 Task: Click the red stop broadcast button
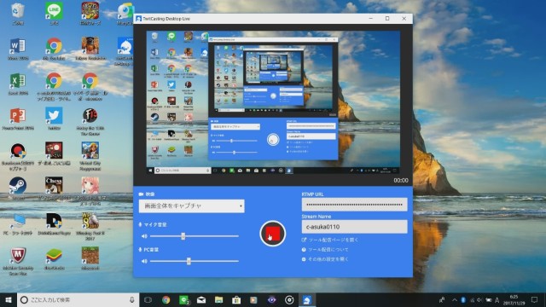click(x=273, y=234)
